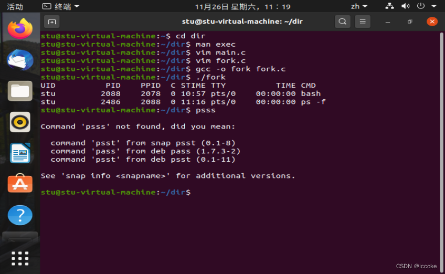This screenshot has width=445, height=274.
Task: Minimize the terminal window
Action: point(388,22)
